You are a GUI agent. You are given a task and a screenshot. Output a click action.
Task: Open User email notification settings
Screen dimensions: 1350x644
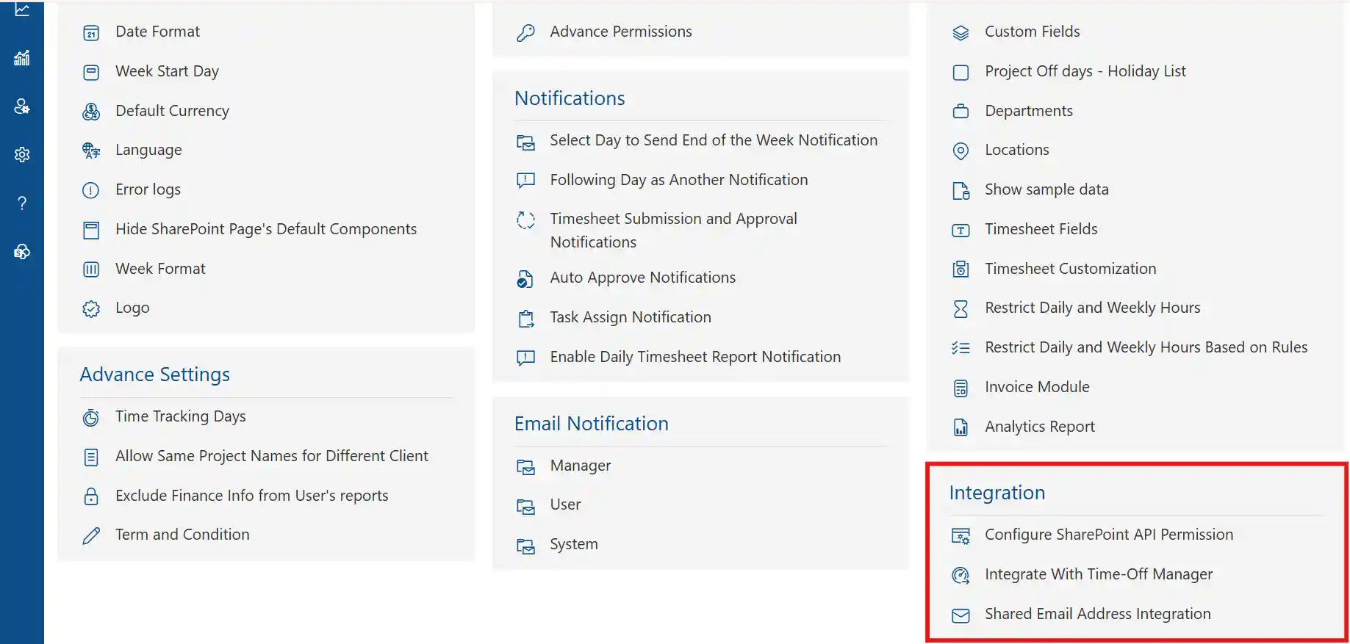(565, 504)
